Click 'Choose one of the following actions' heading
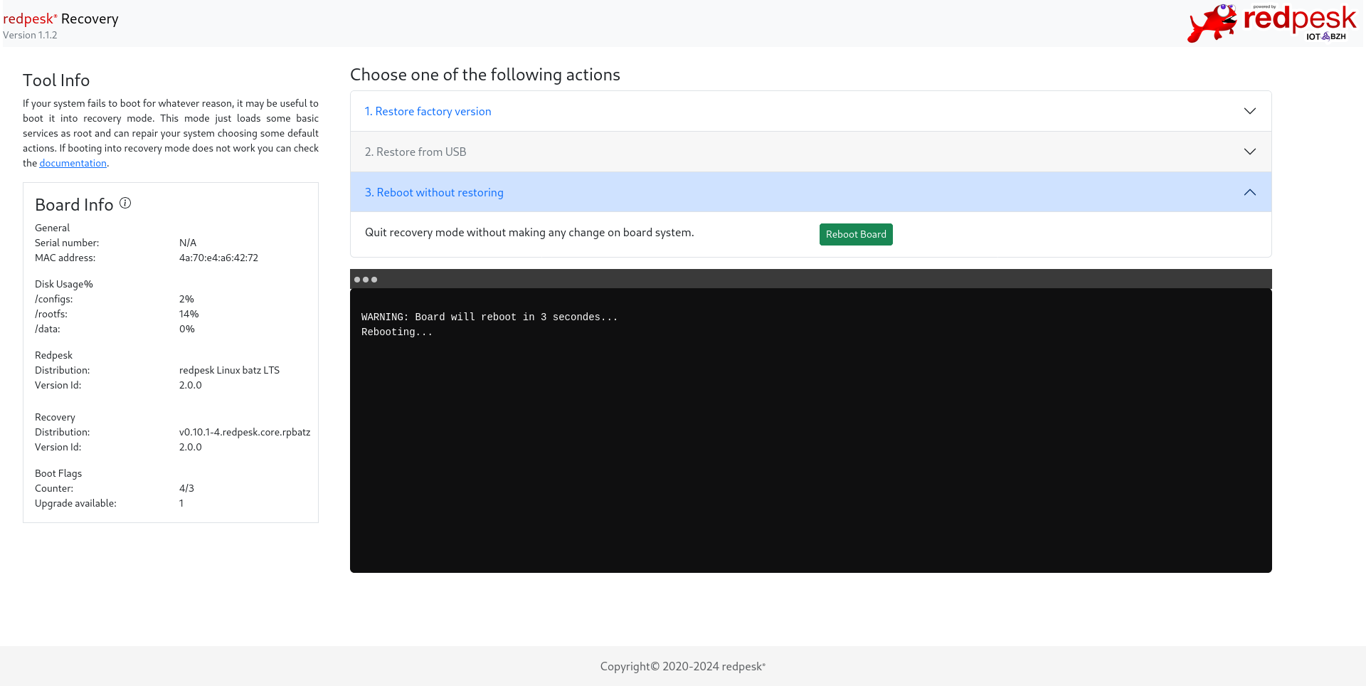 485,75
